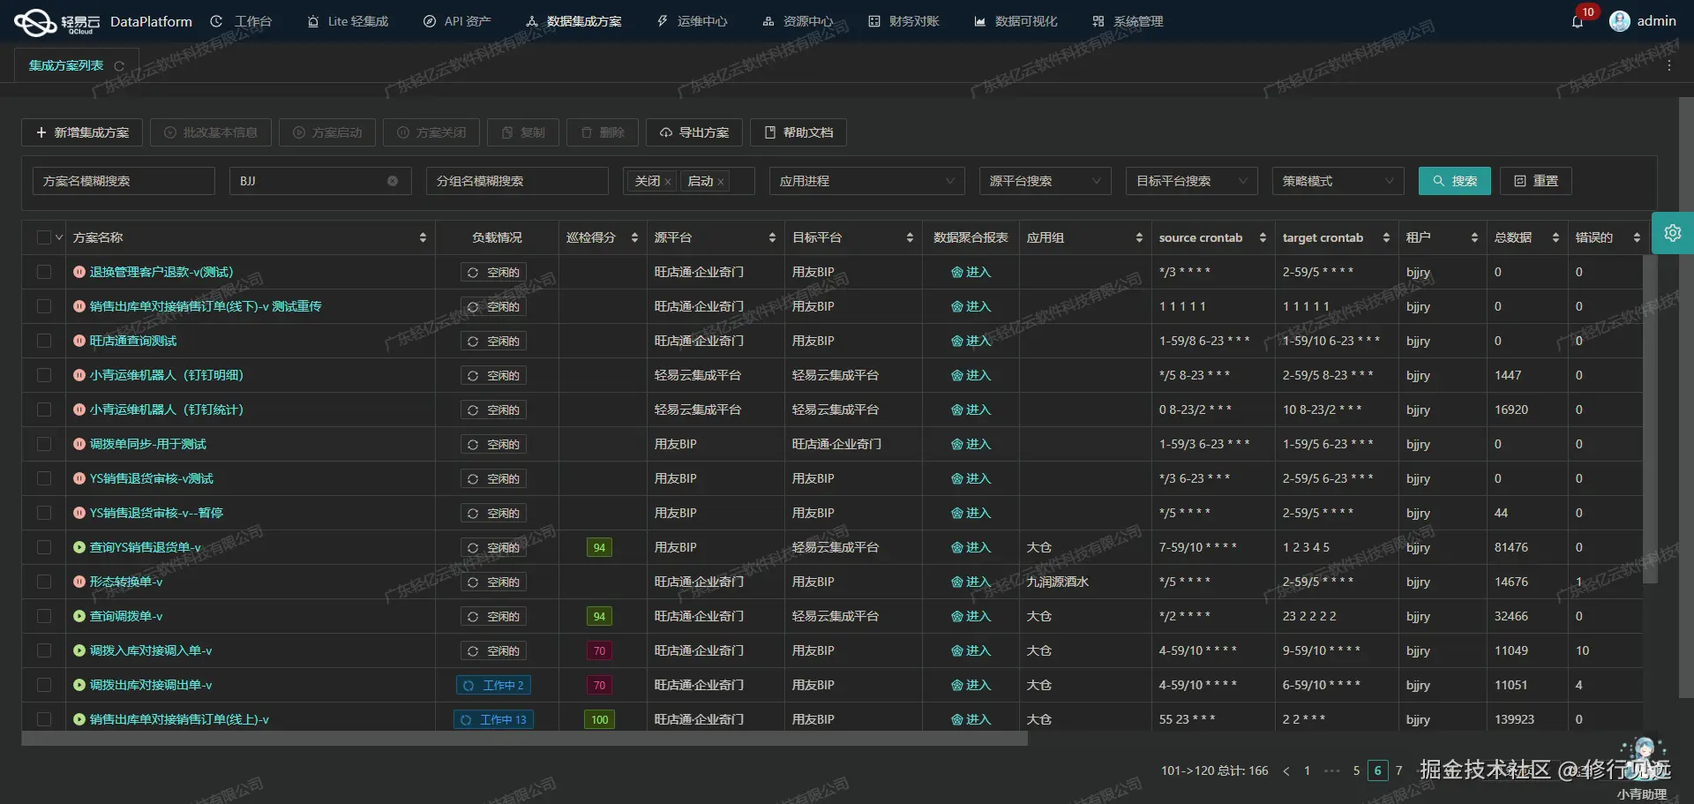
Task: Click the paused status icon of 形态转换单-v
Action: (79, 582)
